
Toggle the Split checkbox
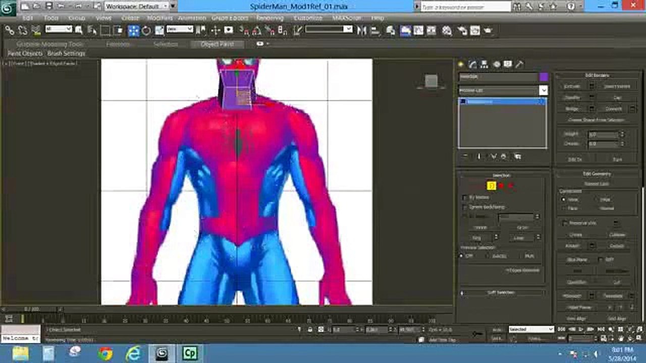click(600, 260)
